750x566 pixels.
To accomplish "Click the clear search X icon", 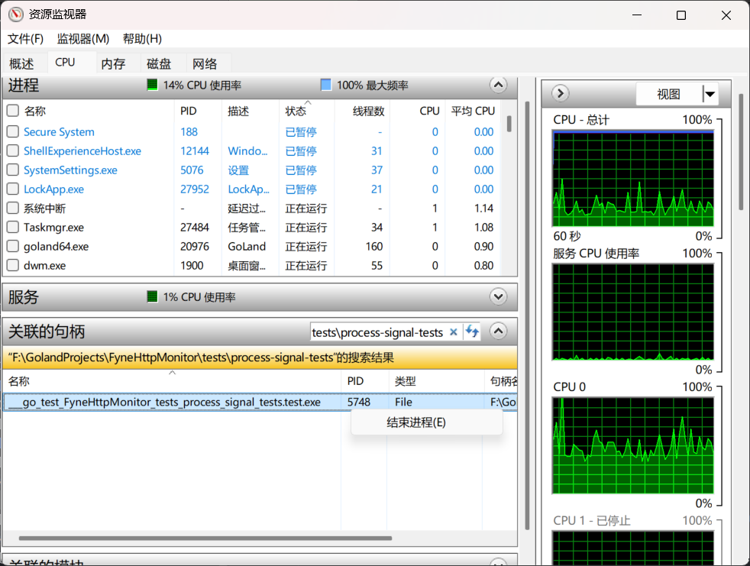I will coord(453,332).
